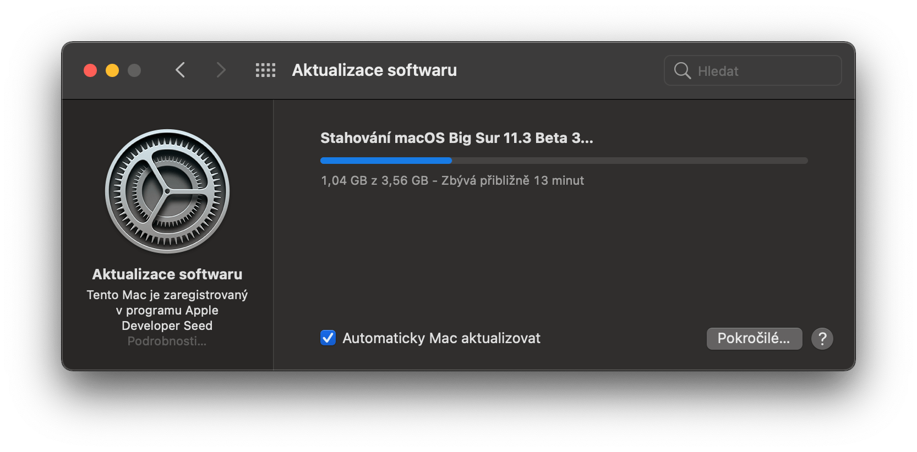
Task: Open the Show All preferences grid icon
Action: [x=265, y=70]
